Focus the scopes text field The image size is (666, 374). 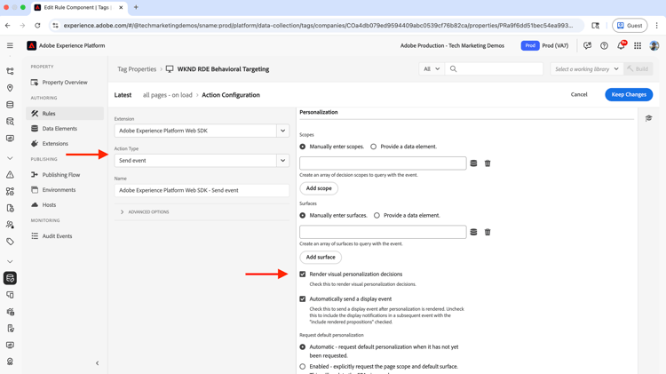click(x=383, y=163)
